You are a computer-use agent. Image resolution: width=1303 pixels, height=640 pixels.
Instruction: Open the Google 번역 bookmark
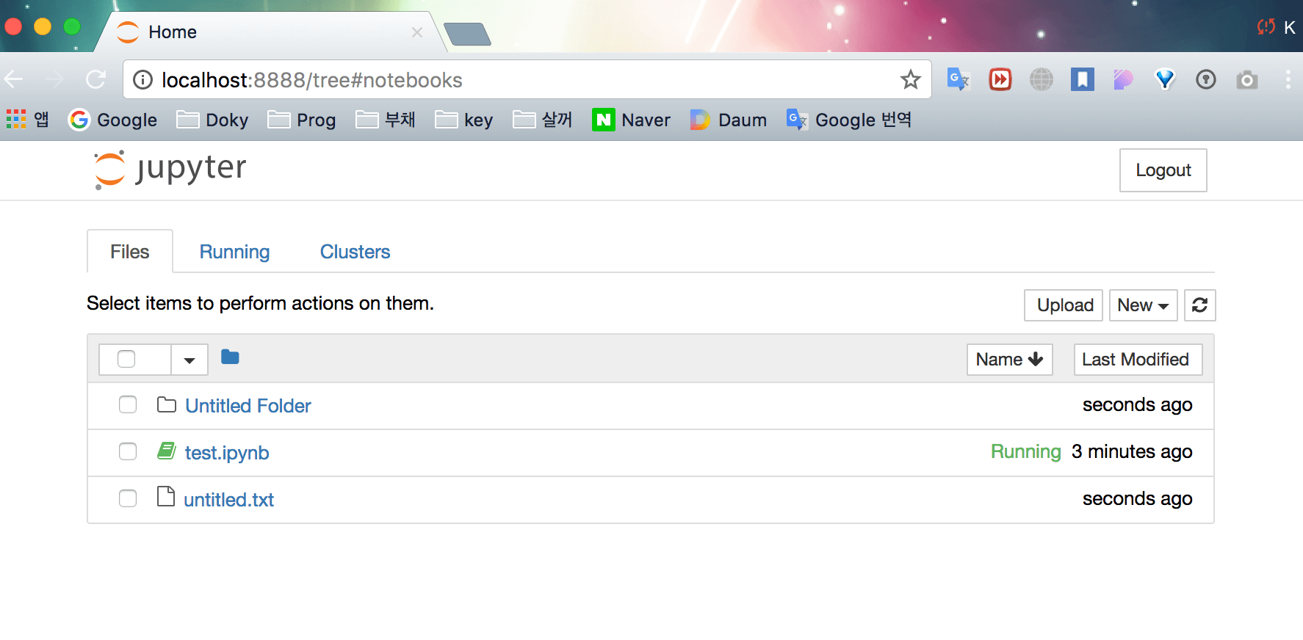pyautogui.click(x=849, y=119)
